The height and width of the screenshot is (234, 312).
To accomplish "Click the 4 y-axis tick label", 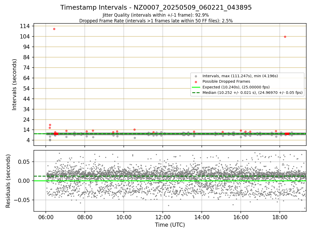I will 29,140.
